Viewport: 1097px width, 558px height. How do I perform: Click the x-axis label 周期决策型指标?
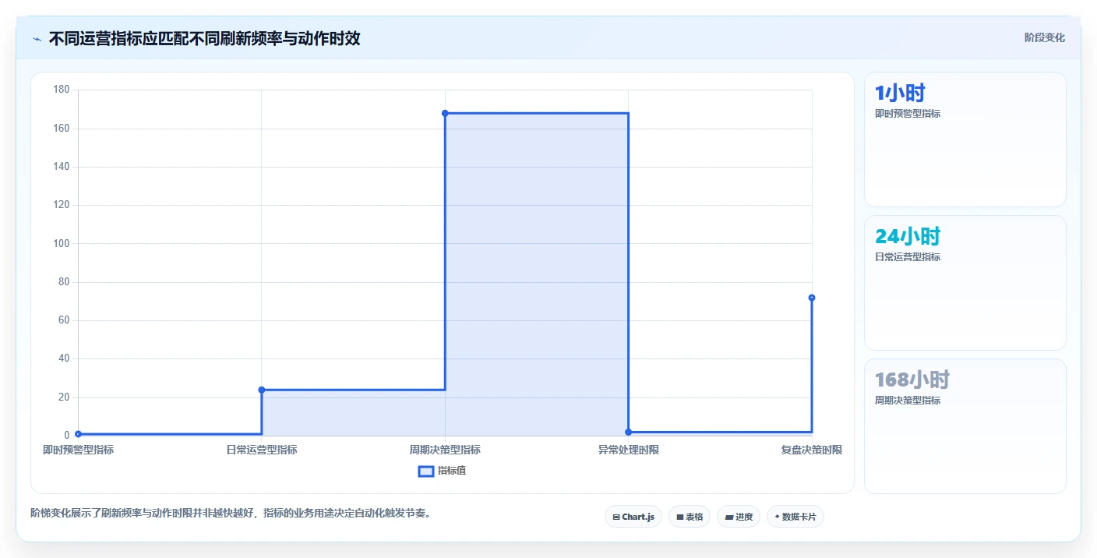click(x=445, y=450)
